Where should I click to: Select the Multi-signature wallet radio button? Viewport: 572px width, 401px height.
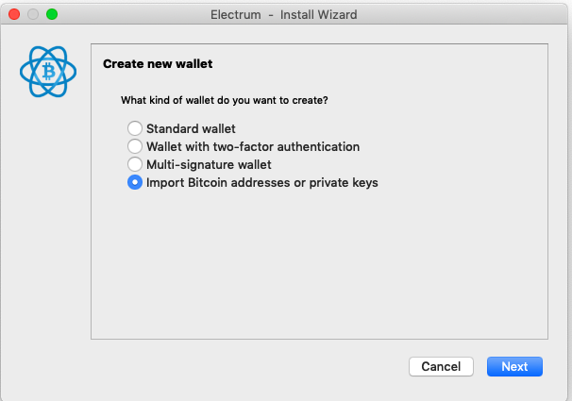click(135, 164)
